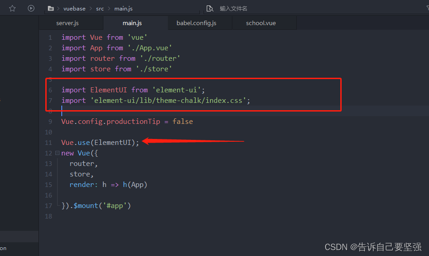
Task: Open the school.vue tab
Action: [261, 23]
